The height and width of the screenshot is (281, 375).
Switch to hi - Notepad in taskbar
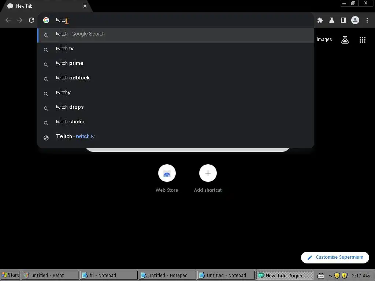(x=109, y=275)
